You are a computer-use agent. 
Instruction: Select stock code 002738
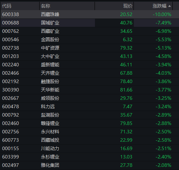point(11,48)
